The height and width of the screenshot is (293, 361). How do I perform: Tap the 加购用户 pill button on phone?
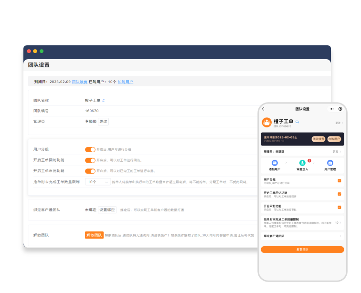(334, 139)
